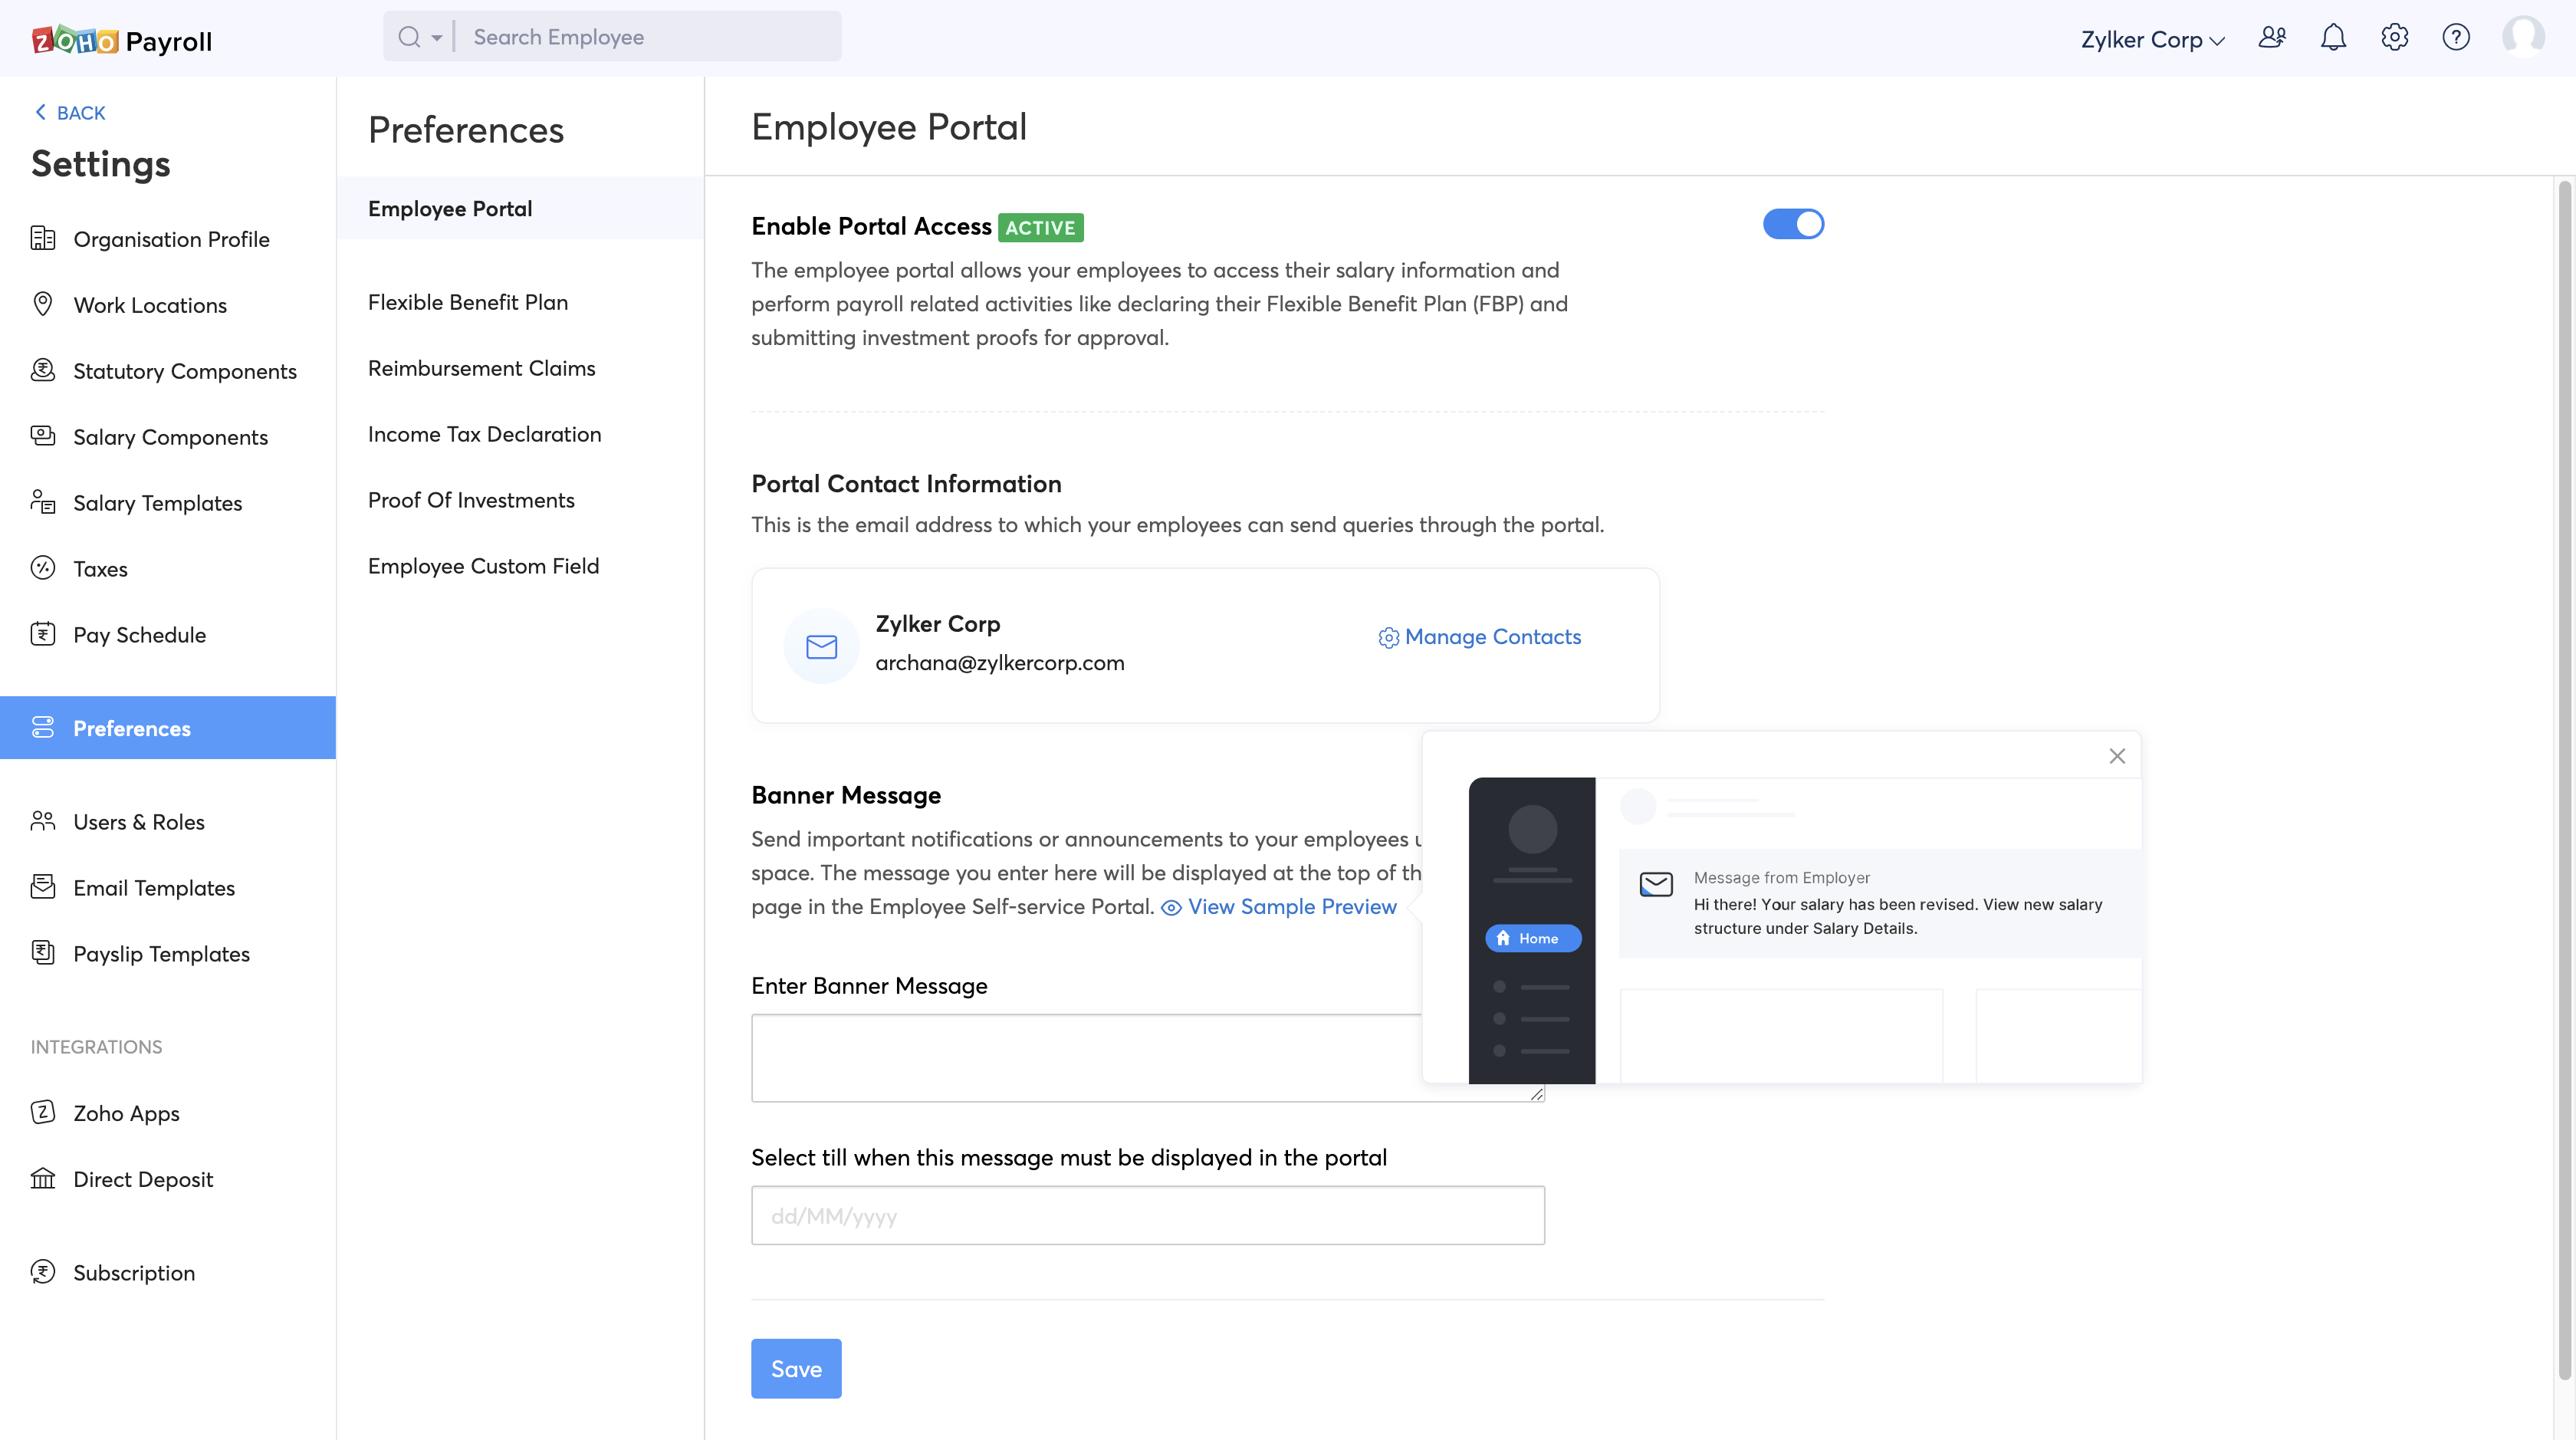The height and width of the screenshot is (1440, 2576).
Task: Toggle the Enable Portal Access switch
Action: point(1794,225)
